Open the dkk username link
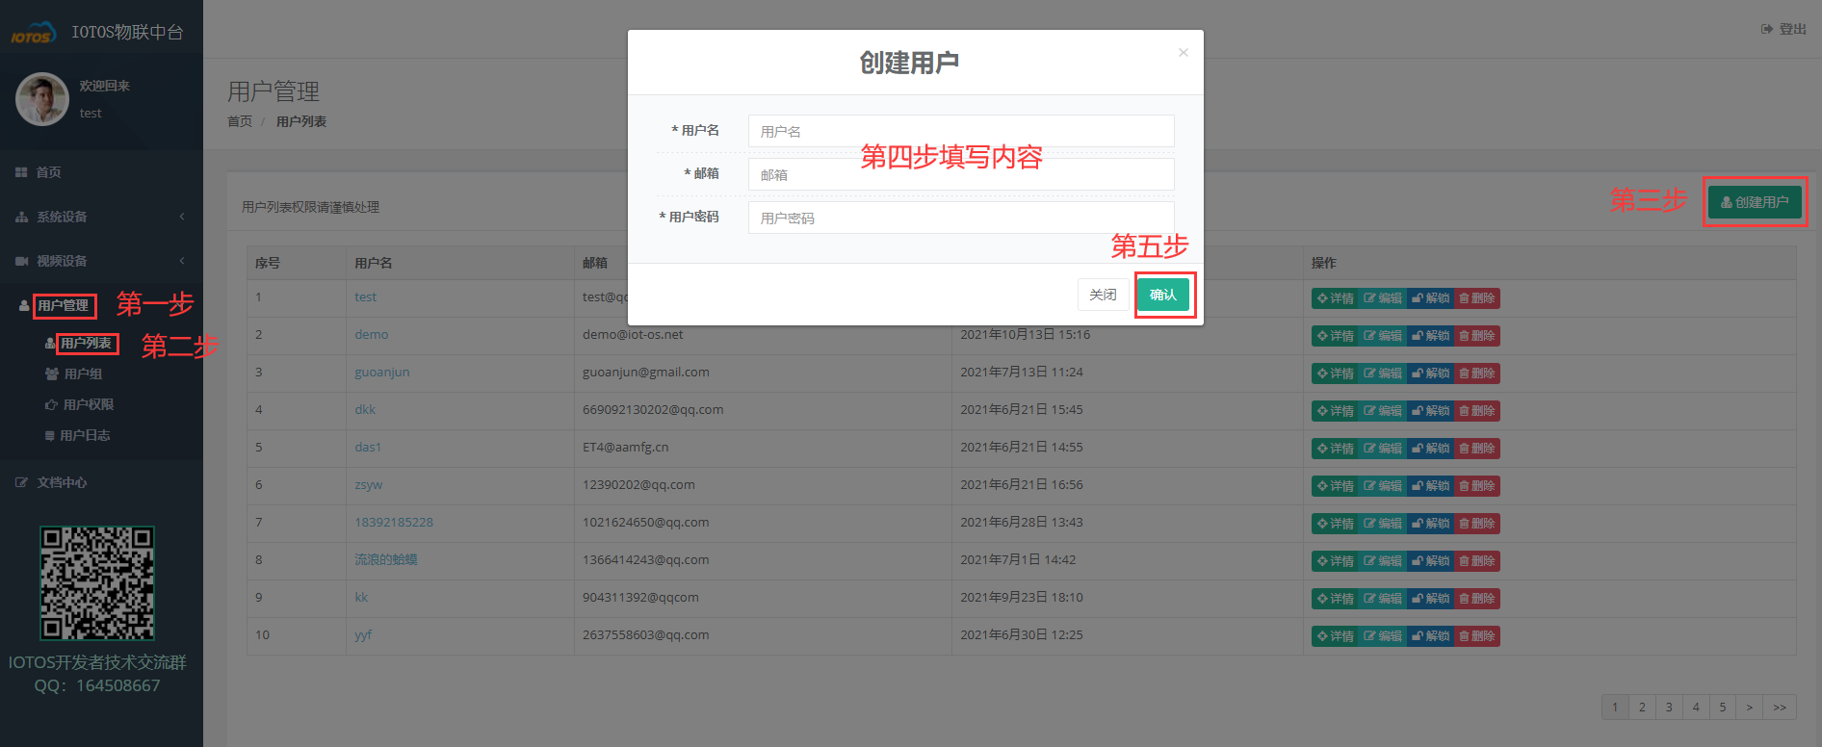Screen dimensions: 1822x747 [x=365, y=410]
